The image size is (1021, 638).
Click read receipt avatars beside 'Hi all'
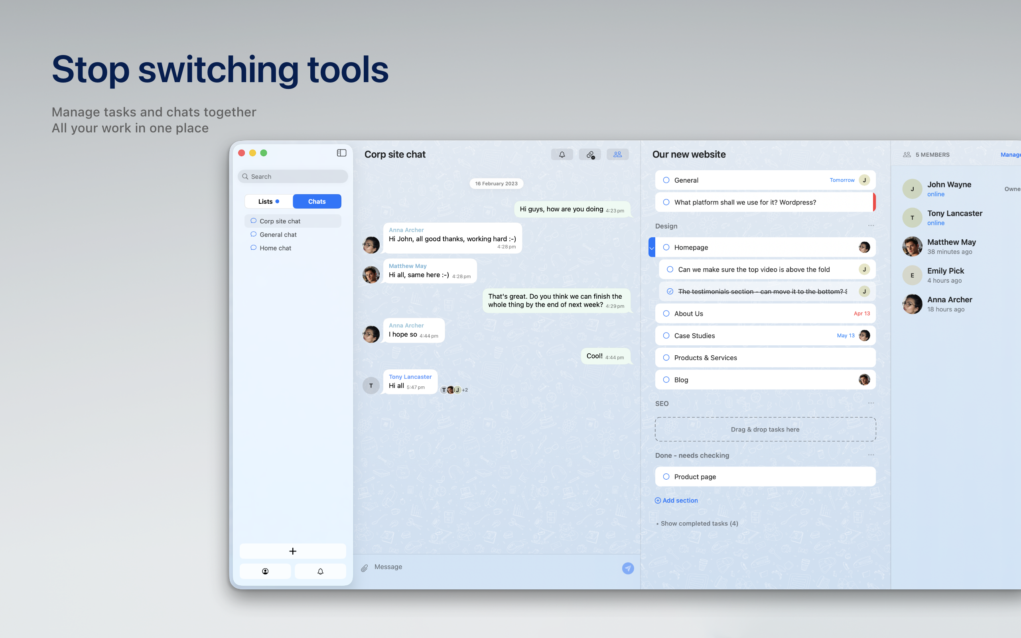click(454, 390)
